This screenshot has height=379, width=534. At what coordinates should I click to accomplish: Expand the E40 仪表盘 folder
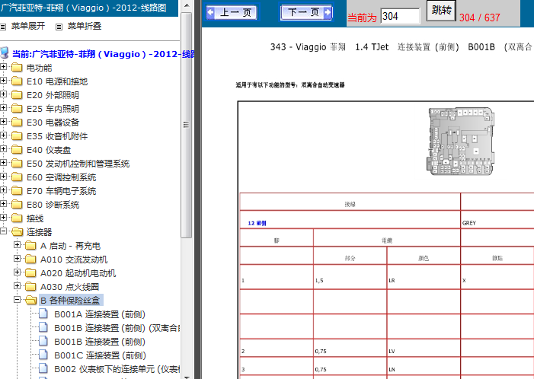point(3,148)
